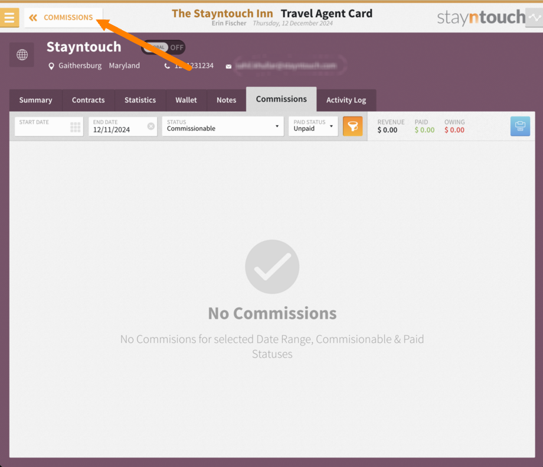Click the email envelope icon
This screenshot has height=467, width=543.
point(228,66)
